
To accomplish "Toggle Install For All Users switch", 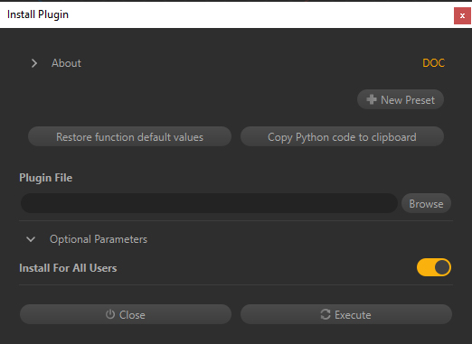I will tap(434, 267).
